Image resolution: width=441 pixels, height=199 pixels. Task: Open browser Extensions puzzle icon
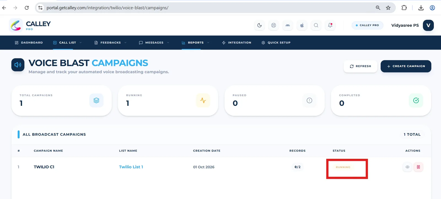click(404, 8)
